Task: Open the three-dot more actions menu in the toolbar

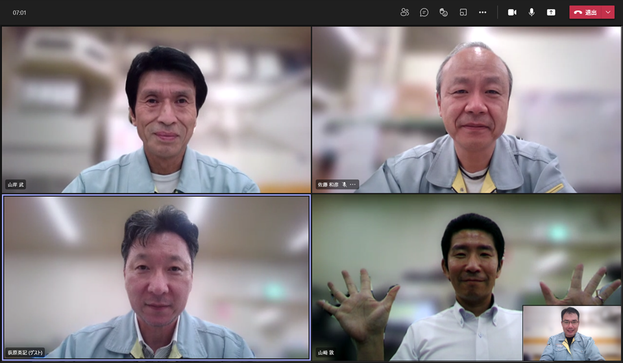Action: coord(482,12)
